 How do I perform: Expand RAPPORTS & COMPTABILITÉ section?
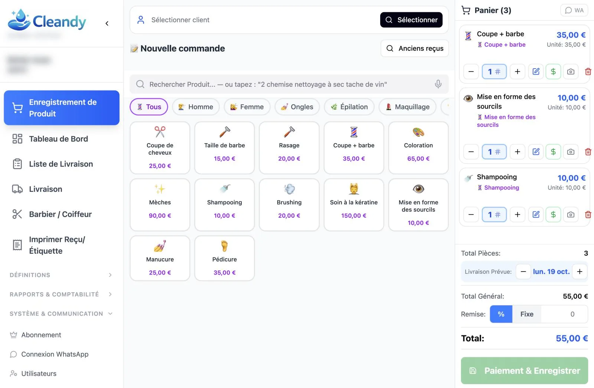point(61,294)
